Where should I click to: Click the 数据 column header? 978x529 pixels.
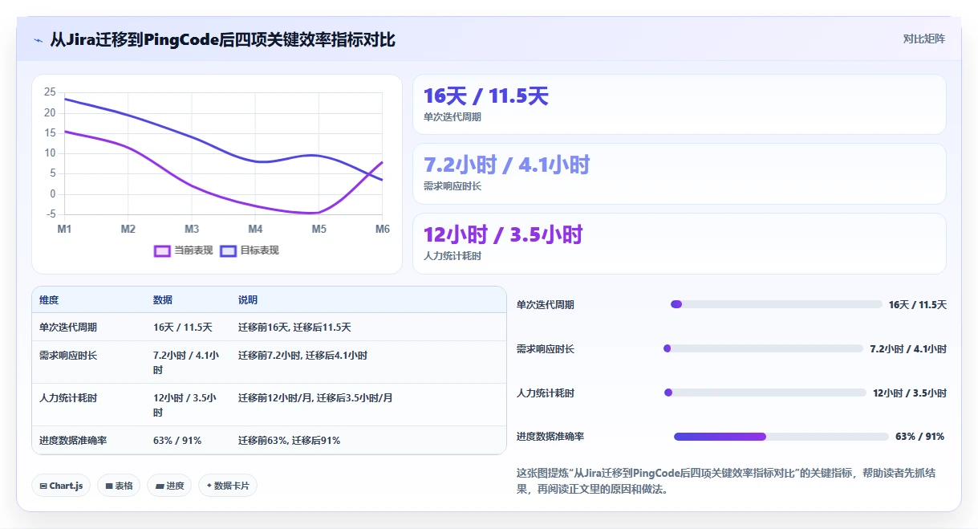tap(163, 300)
